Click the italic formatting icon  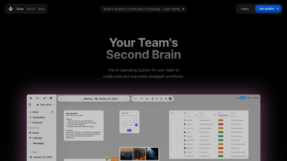(157, 99)
